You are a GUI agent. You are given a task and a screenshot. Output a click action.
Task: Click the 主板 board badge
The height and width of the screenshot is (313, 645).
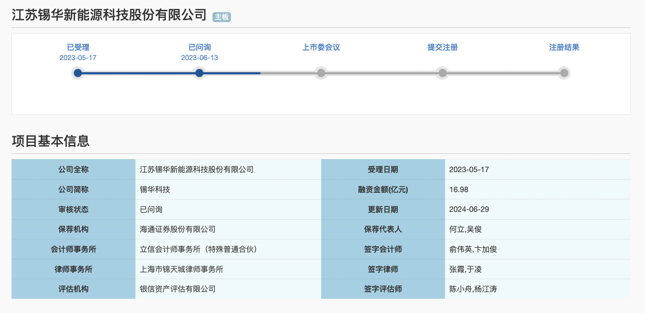221,17
